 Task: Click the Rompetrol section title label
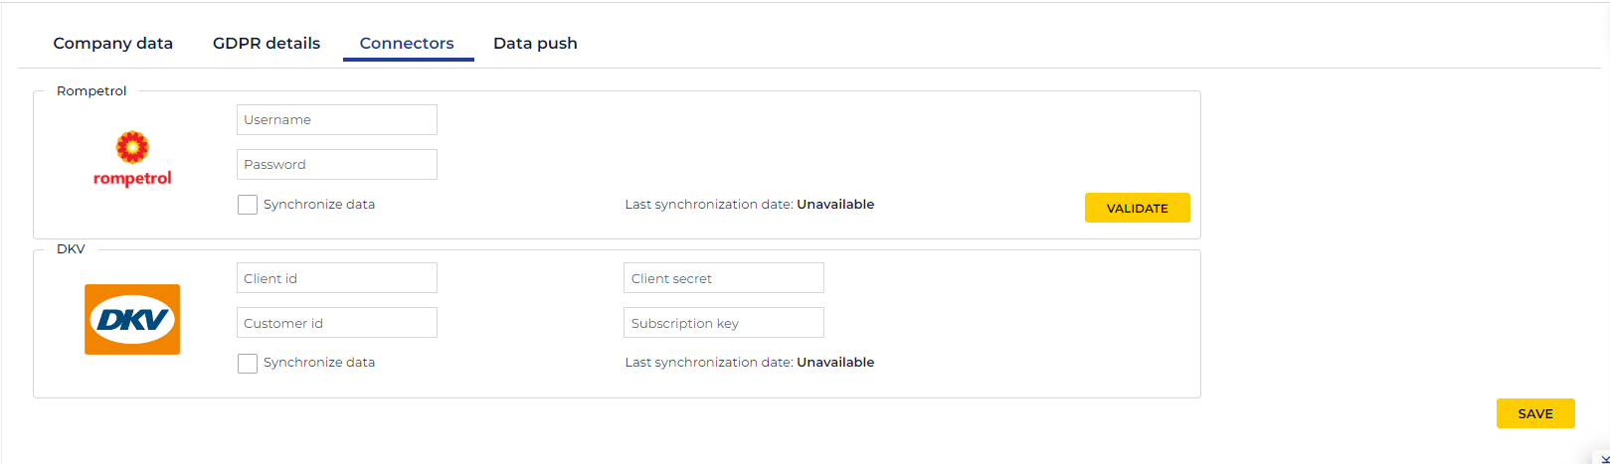pyautogui.click(x=91, y=91)
